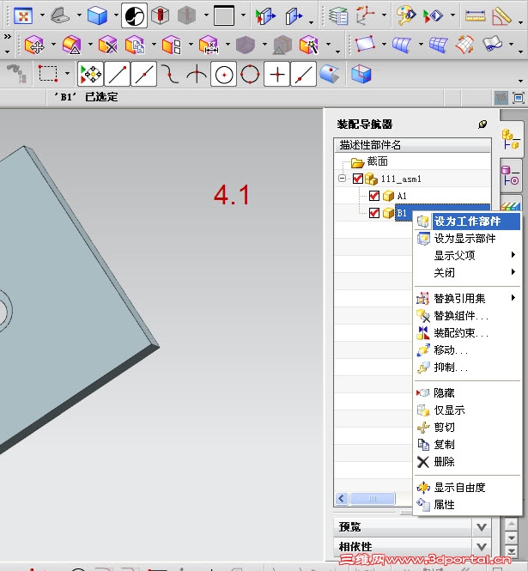
Task: Toggle the enable snap points icon
Action: [90, 75]
